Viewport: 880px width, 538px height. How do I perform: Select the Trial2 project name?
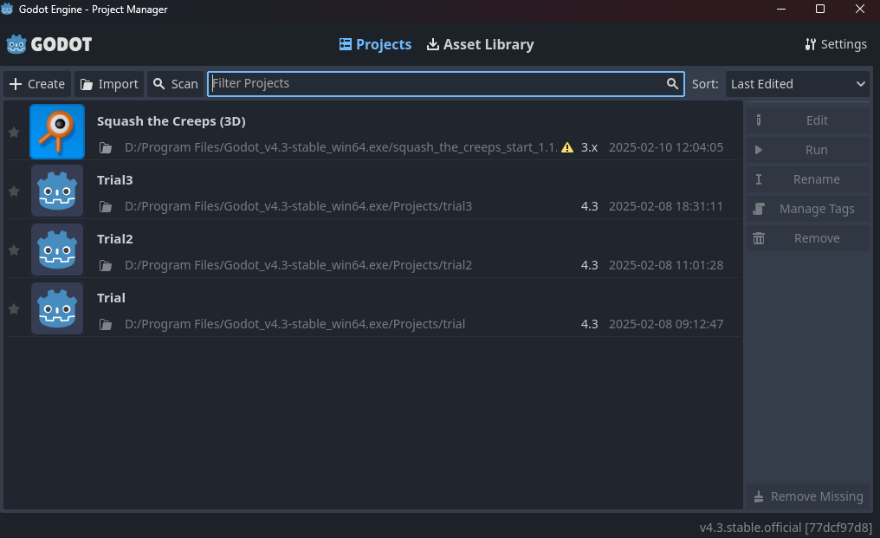tap(115, 239)
